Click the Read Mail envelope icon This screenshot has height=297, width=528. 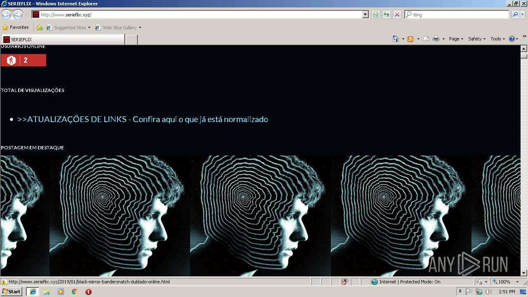pos(426,39)
